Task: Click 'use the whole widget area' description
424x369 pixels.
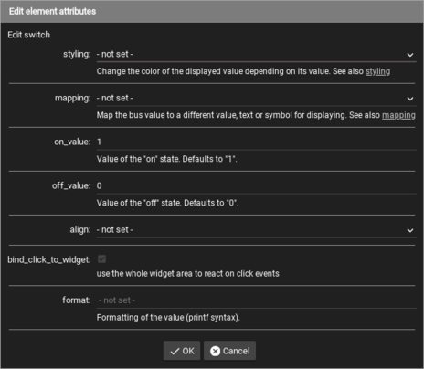Action: 187,273
